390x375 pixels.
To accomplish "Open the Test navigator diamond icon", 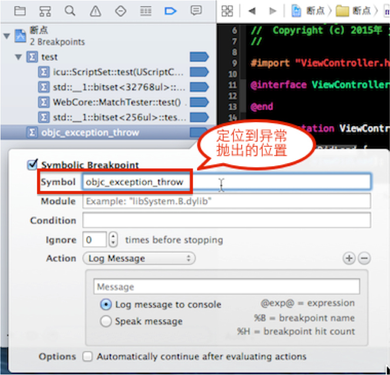I will 121,11.
